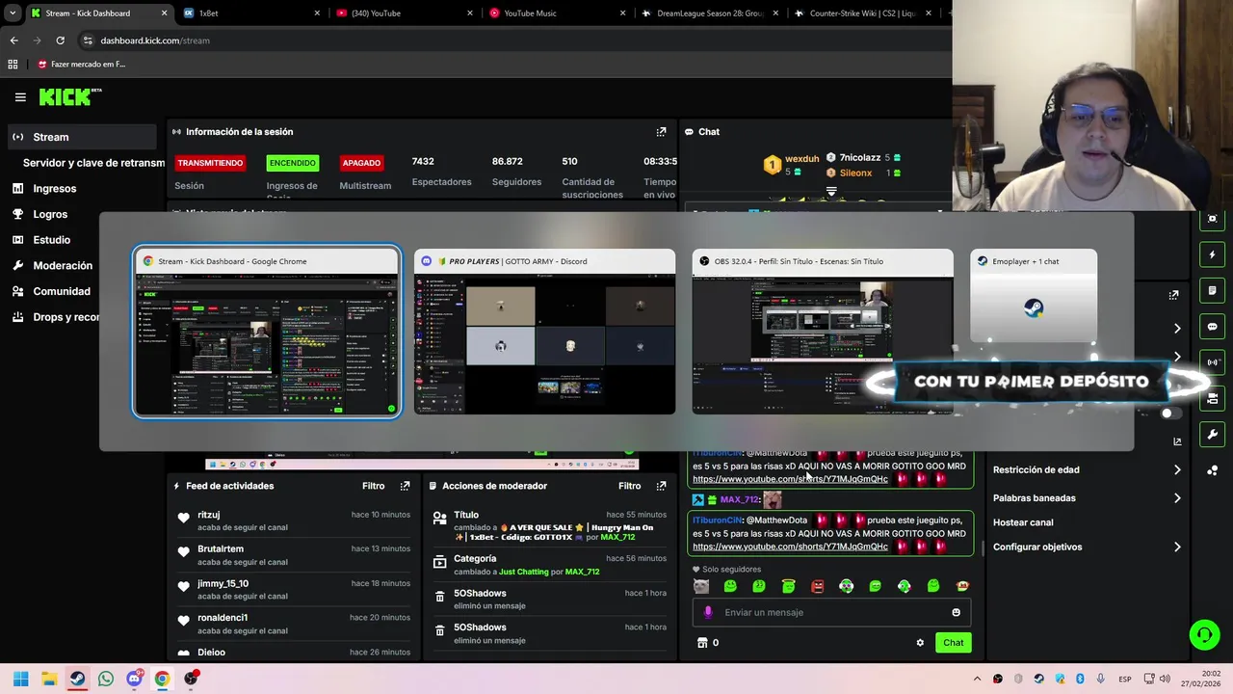Click the purple microphone in chat input

(708, 612)
